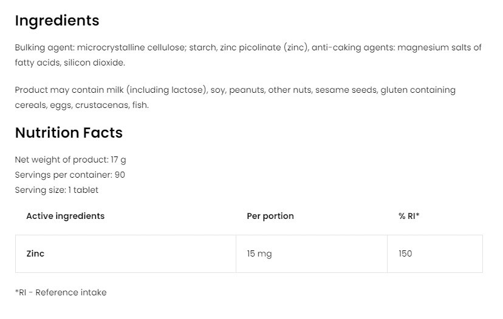Click the 'Serving size: 1 tablet' line
Screen dimensions: 503x319
coord(56,190)
